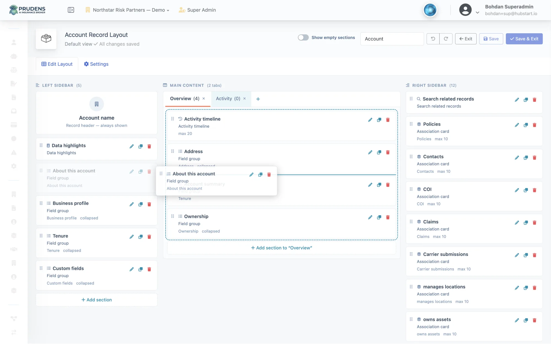This screenshot has height=344, width=551.
Task: Toggle Show empty sections switch
Action: point(303,37)
